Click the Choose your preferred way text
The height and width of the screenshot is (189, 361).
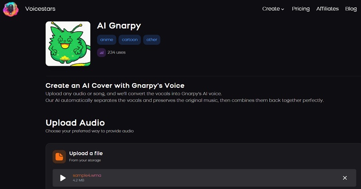point(89,131)
